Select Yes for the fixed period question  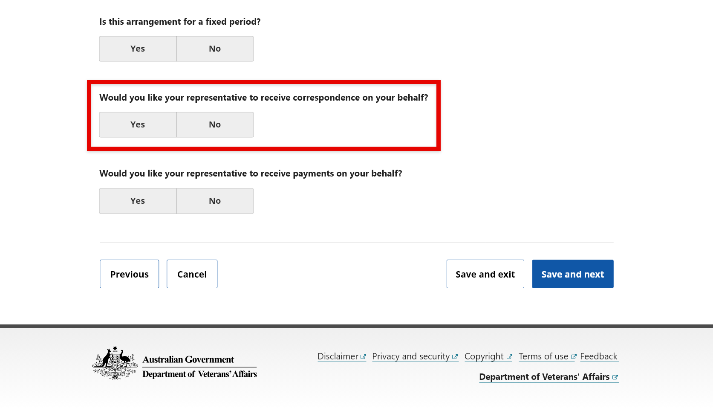[x=137, y=48]
